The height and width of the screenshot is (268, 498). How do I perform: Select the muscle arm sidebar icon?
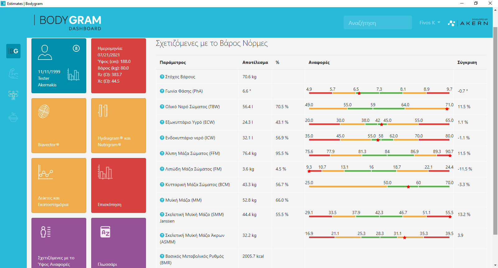pyautogui.click(x=13, y=74)
